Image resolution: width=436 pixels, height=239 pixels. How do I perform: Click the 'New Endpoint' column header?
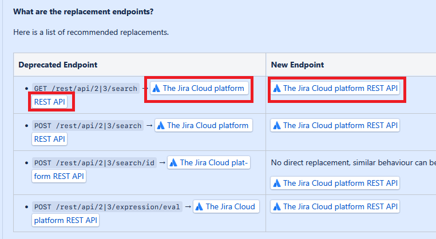298,65
